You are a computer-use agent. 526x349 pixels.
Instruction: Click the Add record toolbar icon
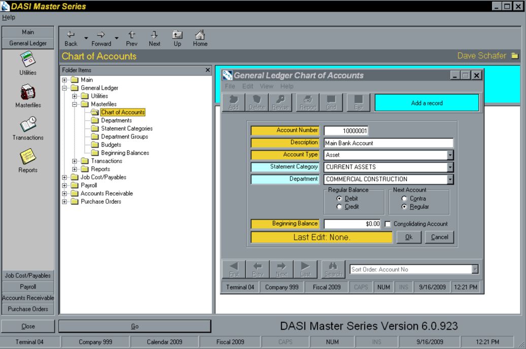tap(233, 102)
